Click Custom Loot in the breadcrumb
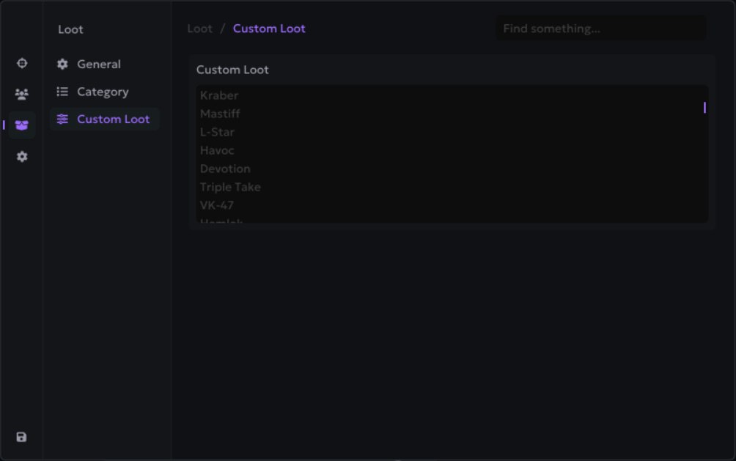 pyautogui.click(x=269, y=29)
